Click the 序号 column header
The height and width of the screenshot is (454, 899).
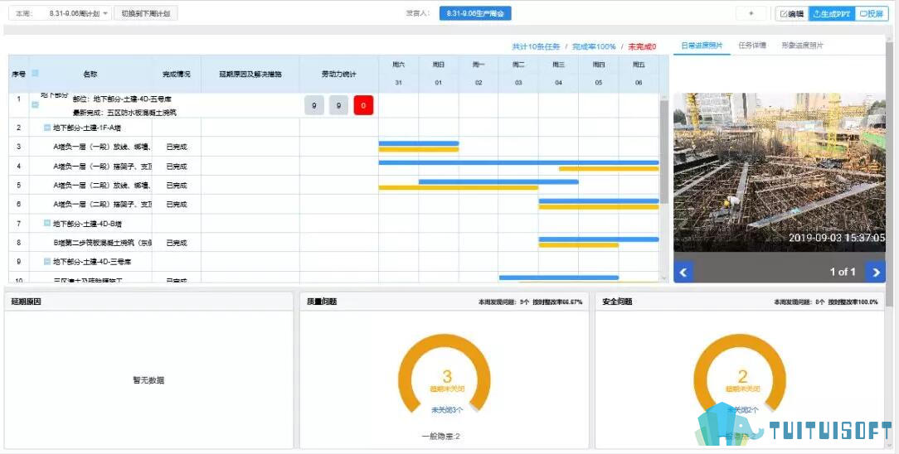tap(18, 74)
